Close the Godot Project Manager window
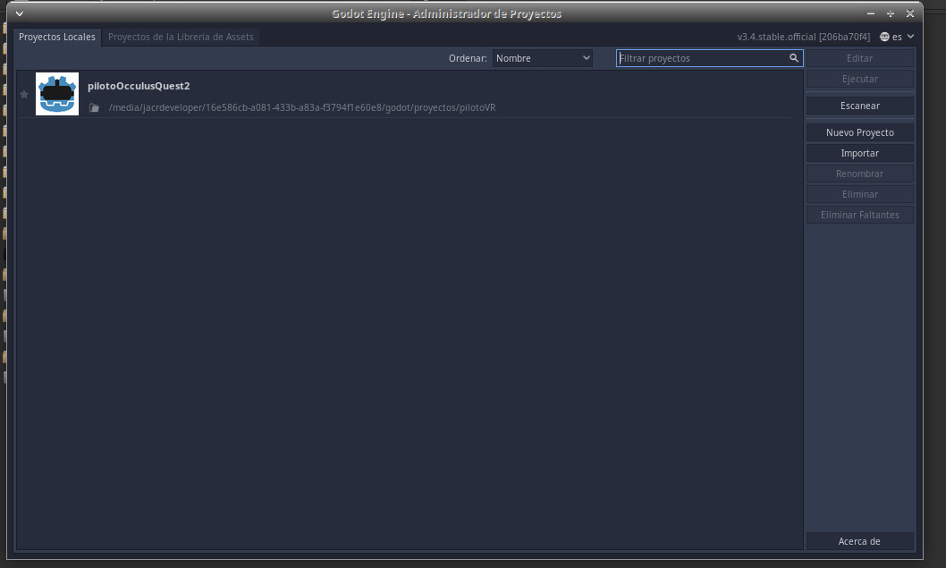This screenshot has height=568, width=946. 910,13
